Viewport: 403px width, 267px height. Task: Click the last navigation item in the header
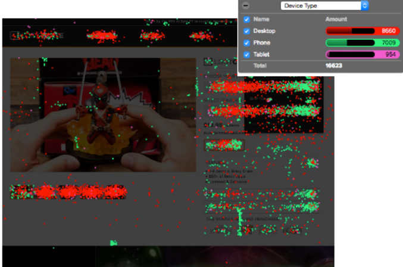click(201, 36)
